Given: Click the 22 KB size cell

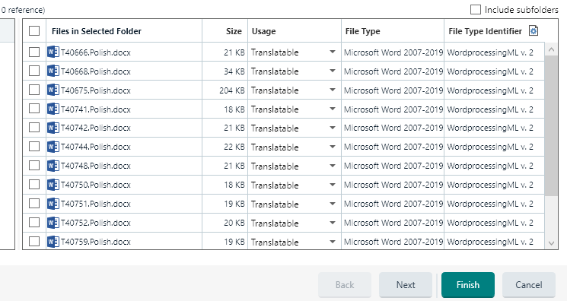Looking at the screenshot, I should [225, 147].
